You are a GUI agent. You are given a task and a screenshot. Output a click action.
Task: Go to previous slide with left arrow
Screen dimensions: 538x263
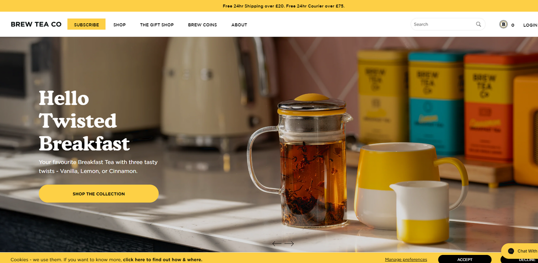point(277,244)
